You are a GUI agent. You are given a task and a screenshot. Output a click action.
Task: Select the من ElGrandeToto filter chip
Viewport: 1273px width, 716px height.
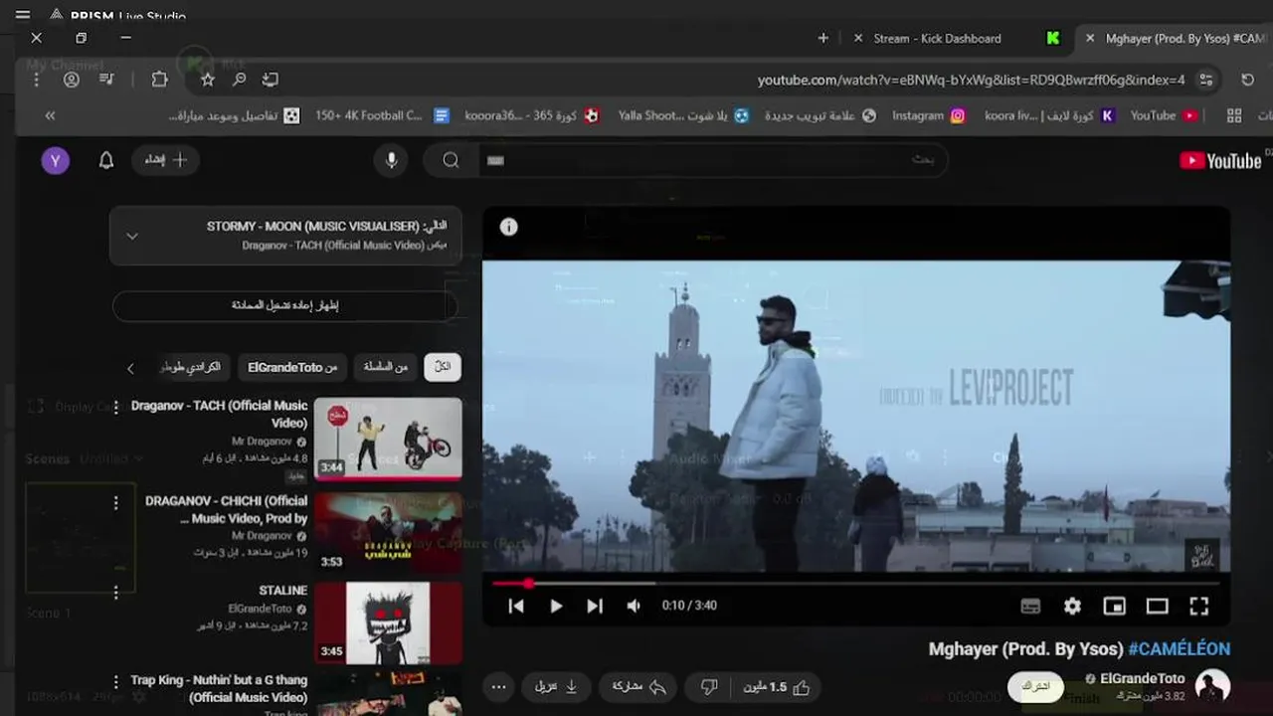click(x=292, y=367)
